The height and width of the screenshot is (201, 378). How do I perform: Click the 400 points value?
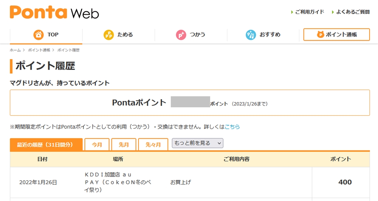345,182
